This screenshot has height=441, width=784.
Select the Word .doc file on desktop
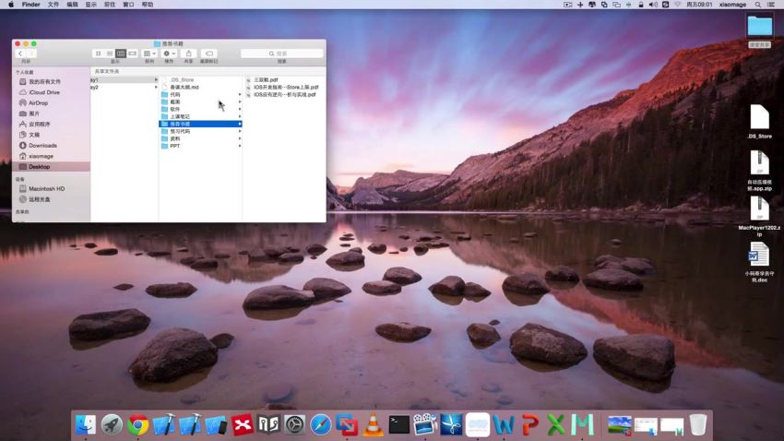[759, 255]
